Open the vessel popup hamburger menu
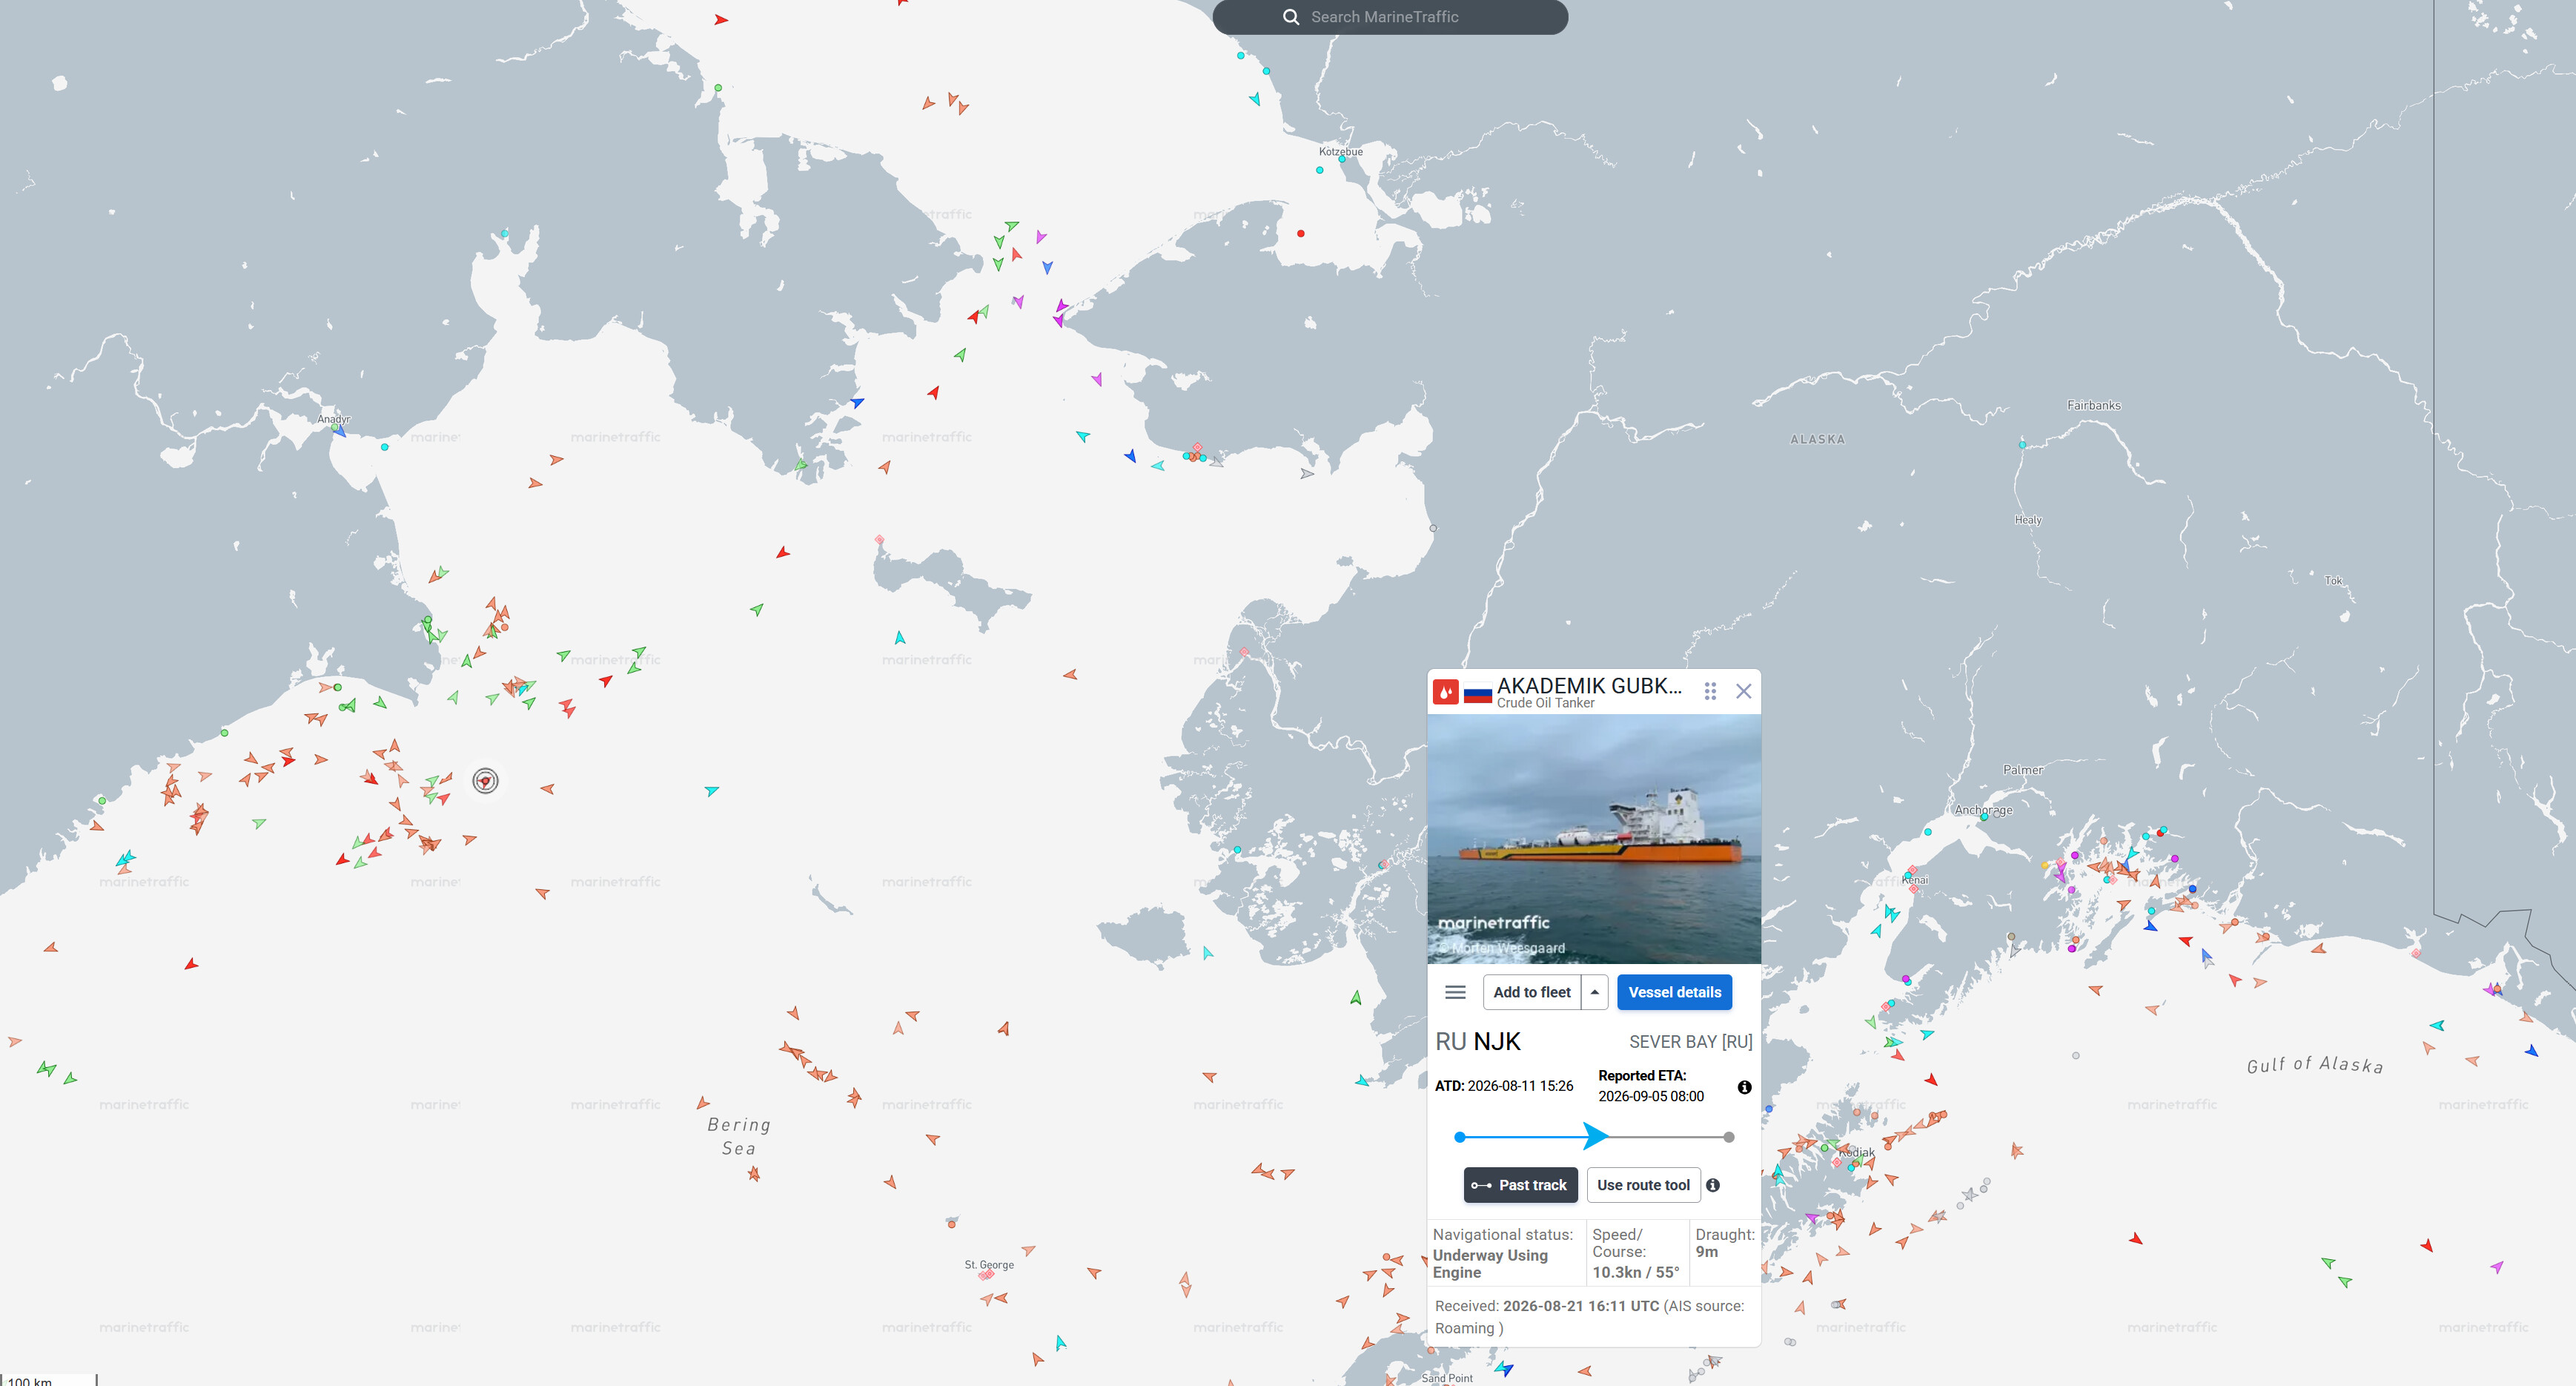 (1455, 991)
